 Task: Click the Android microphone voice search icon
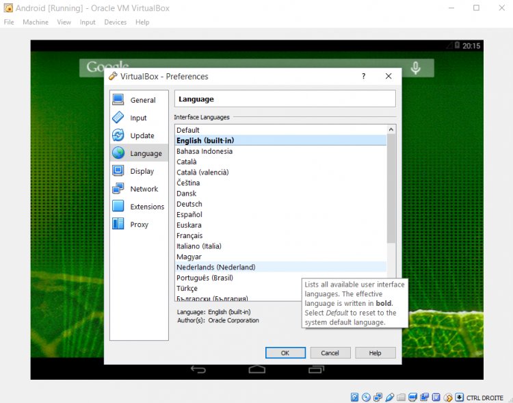415,68
